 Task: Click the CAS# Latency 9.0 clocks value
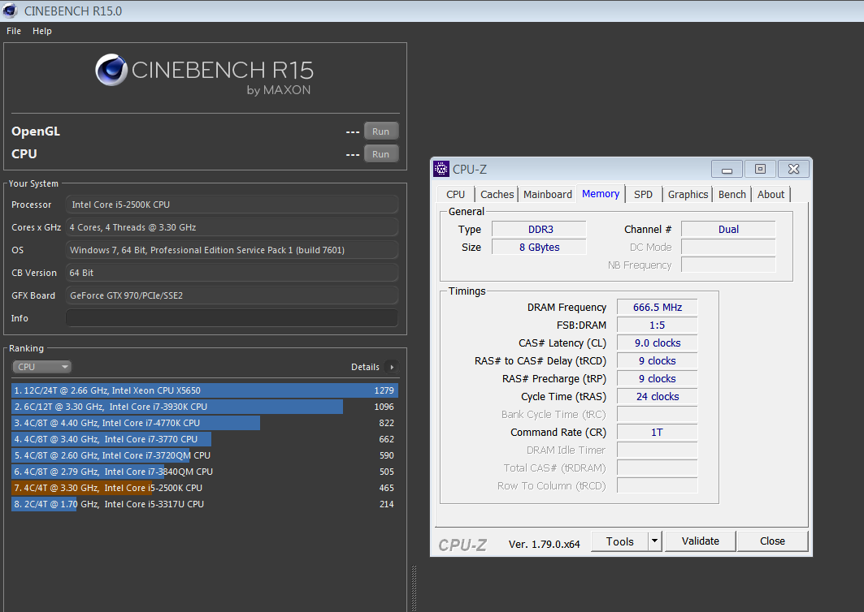(658, 343)
